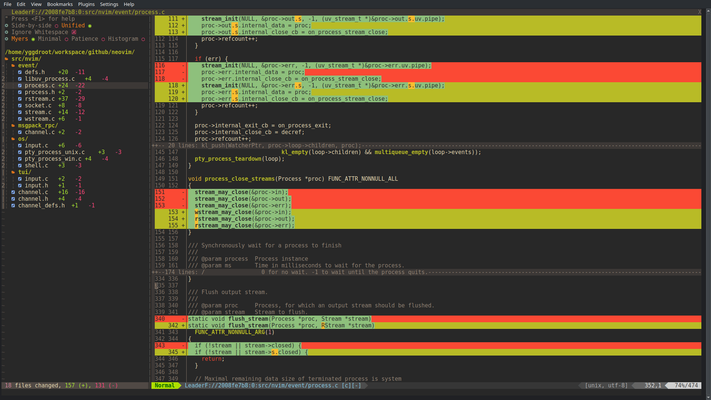
Task: Click the file icon beside process.h
Action: (20, 92)
